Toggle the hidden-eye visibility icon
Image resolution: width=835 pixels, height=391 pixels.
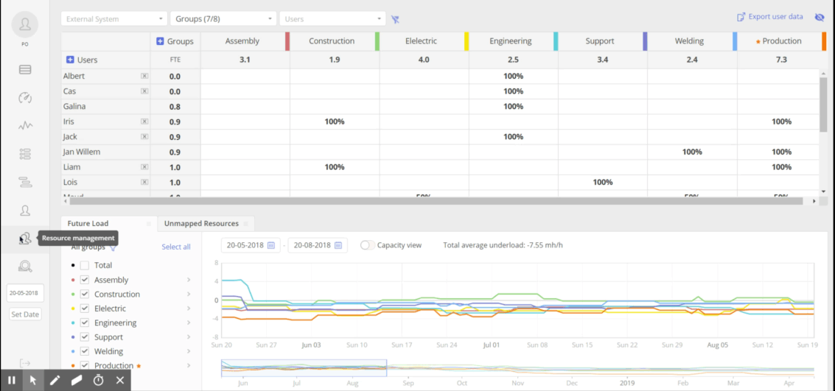(x=819, y=17)
